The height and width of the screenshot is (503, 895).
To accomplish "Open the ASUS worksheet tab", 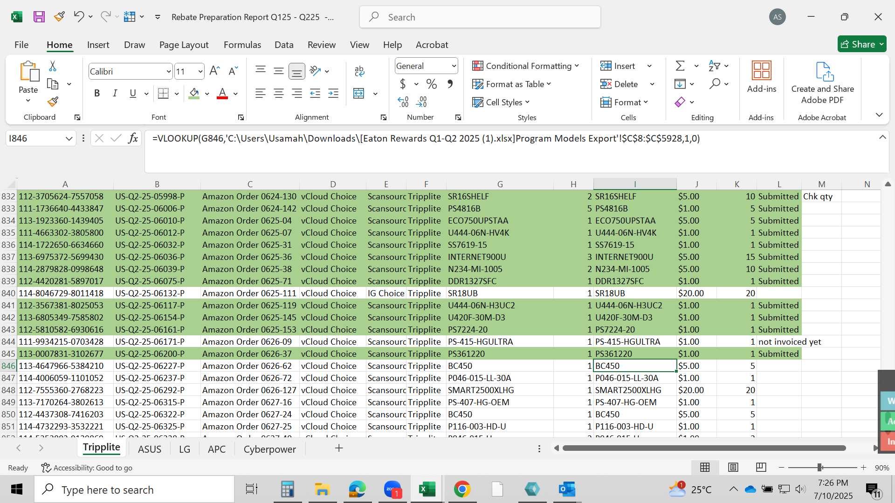I will pos(150,449).
